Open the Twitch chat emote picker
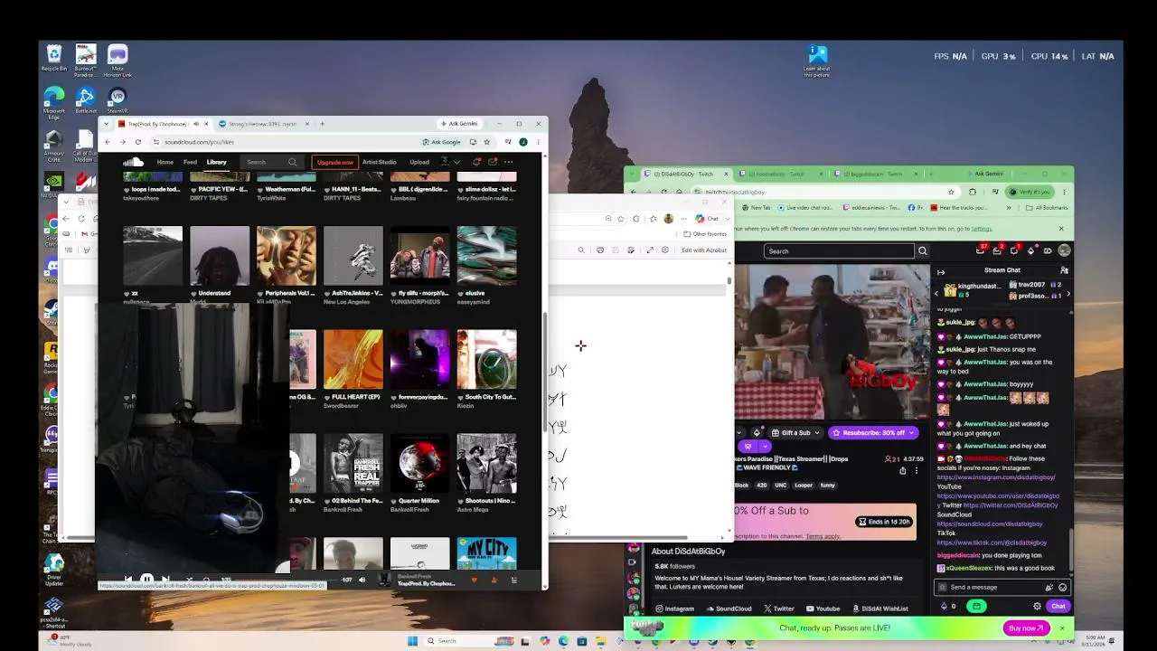 click(x=1062, y=588)
